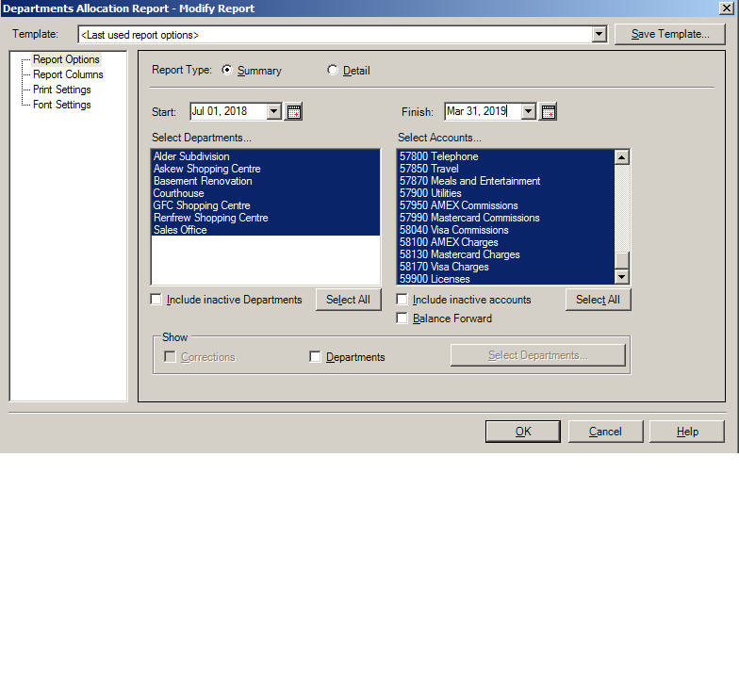Select account 58040 Visa Commissions

click(x=506, y=230)
